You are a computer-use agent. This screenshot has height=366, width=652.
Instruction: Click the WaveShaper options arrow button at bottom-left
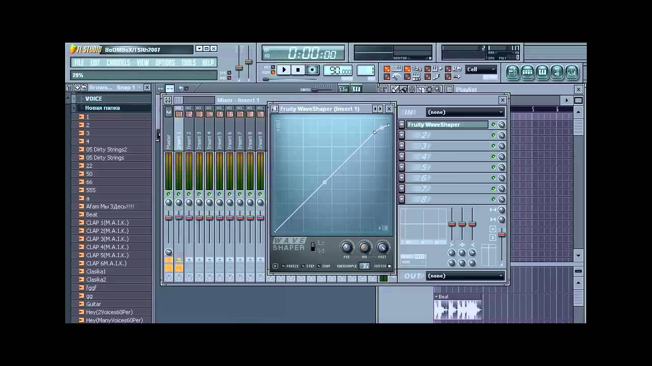tap(276, 266)
